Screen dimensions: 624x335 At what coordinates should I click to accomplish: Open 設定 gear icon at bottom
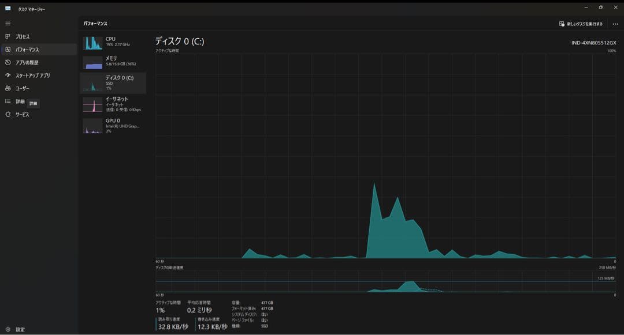[8, 329]
